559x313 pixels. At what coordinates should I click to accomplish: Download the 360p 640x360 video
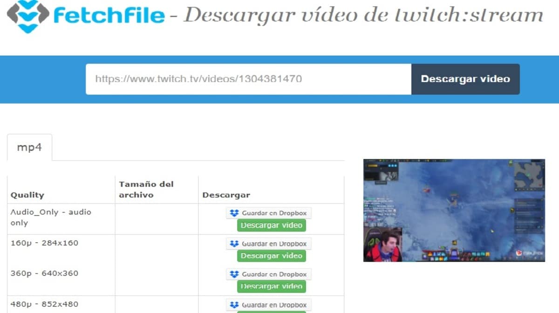[272, 286]
